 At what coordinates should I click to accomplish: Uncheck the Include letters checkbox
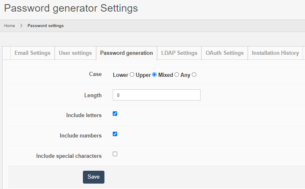(115, 113)
